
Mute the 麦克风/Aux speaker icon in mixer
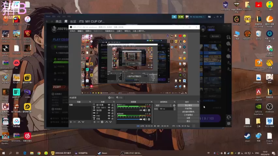pyautogui.click(x=145, y=110)
